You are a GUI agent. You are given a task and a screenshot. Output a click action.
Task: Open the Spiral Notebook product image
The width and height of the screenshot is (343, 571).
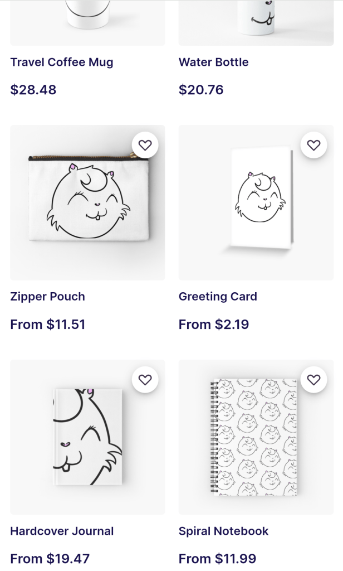[256, 437]
